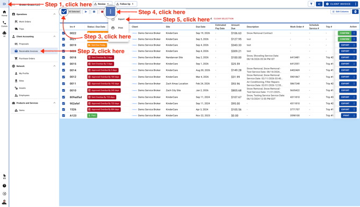Image resolution: width=360 pixels, height=207 pixels.
Task: Open Home in the left rail
Action: click(4, 13)
